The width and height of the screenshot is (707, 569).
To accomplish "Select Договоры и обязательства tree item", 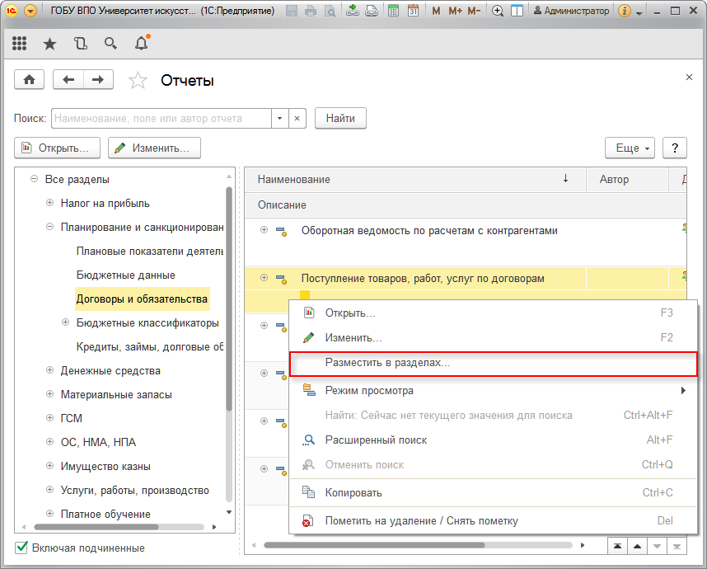I will click(x=142, y=299).
